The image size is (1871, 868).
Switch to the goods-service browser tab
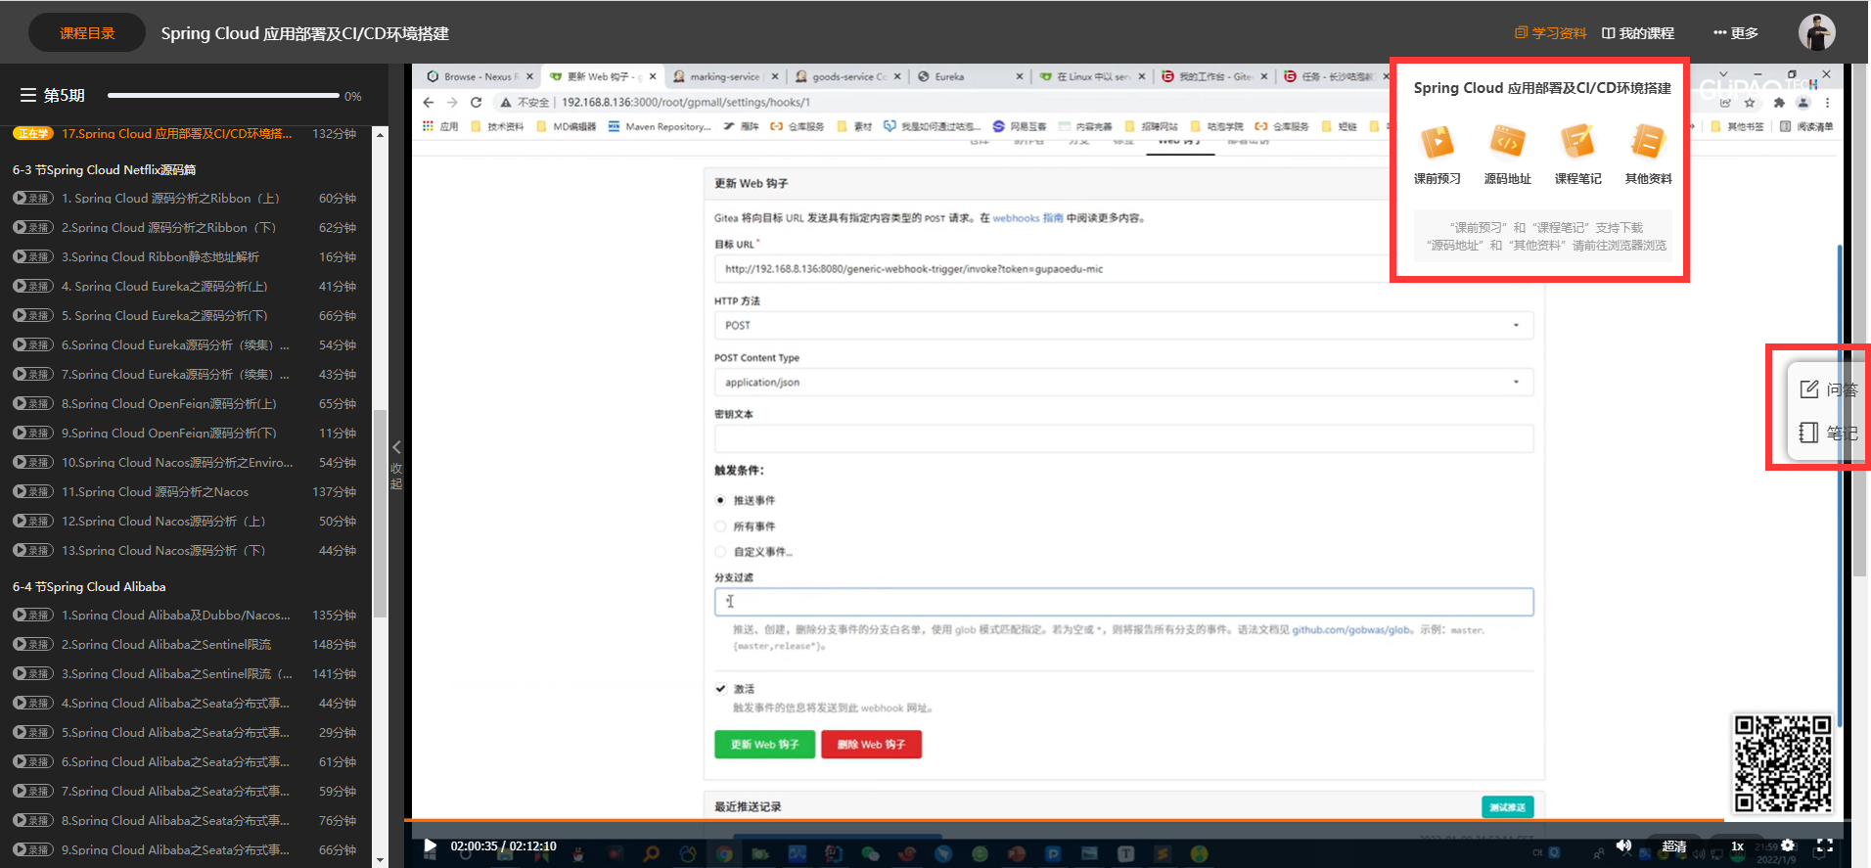[x=847, y=76]
